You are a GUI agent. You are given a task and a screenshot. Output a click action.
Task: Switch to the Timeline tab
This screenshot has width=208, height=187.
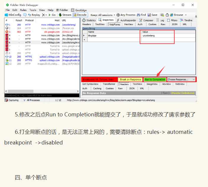point(186,20)
